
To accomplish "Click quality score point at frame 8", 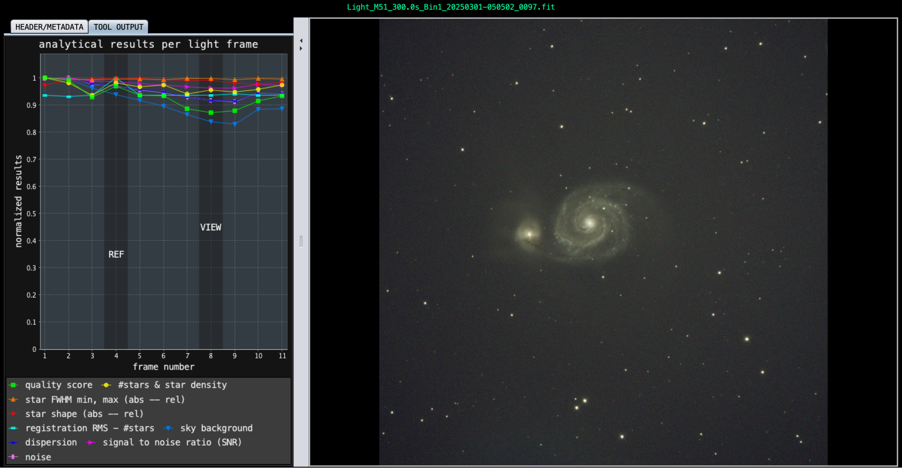I will 211,113.
